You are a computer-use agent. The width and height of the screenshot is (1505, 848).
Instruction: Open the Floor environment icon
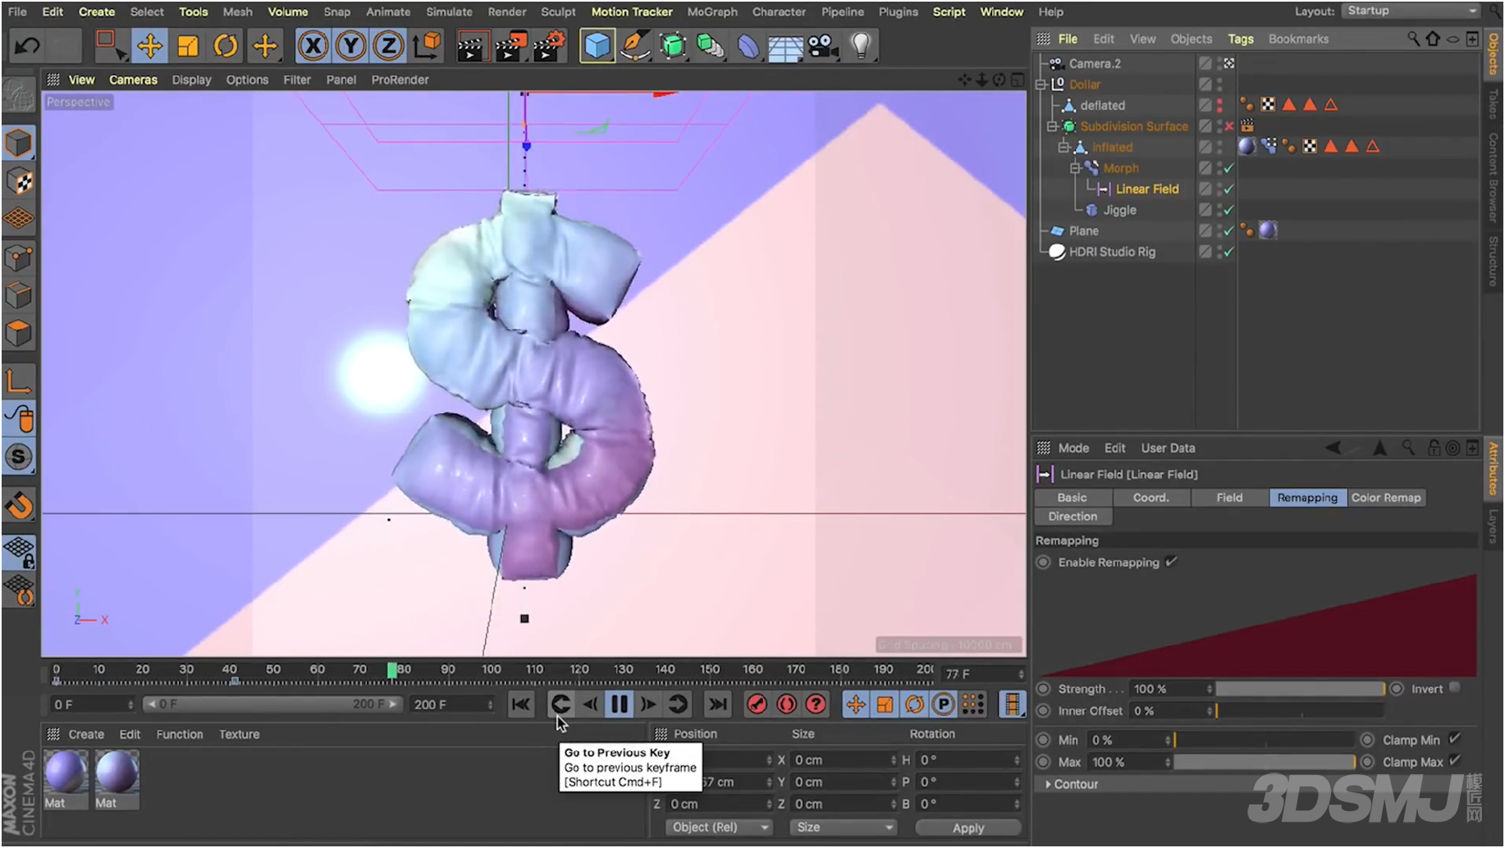(x=785, y=46)
